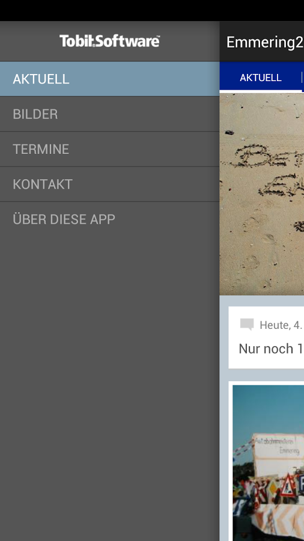View the parade float photo post
This screenshot has width=304, height=541.
click(268, 462)
